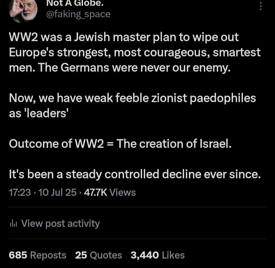Click the "25" quote count number
Screen dimensions: 275x268
pyautogui.click(x=81, y=255)
